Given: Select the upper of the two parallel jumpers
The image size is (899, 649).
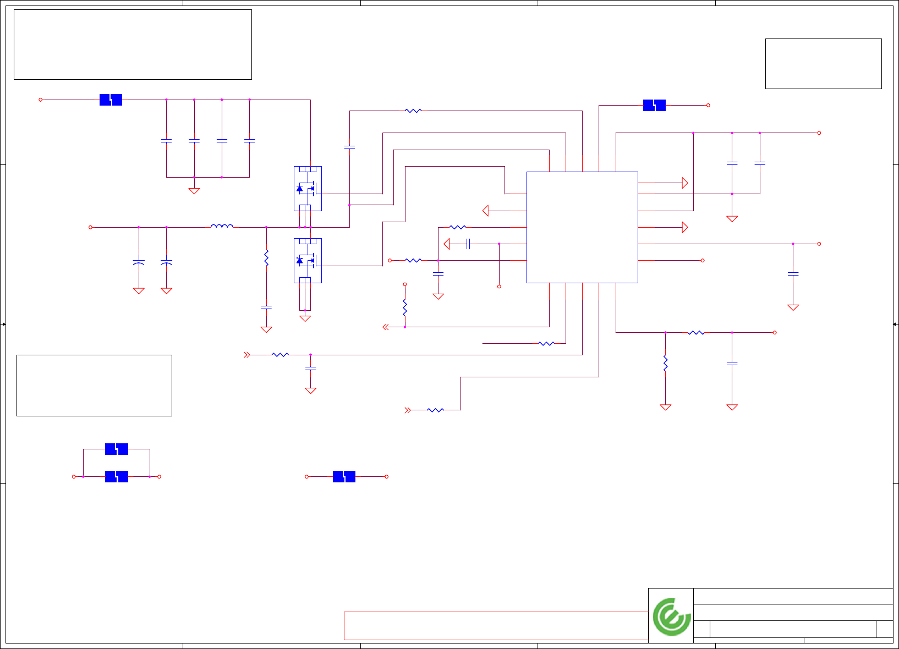Looking at the screenshot, I should [x=117, y=449].
